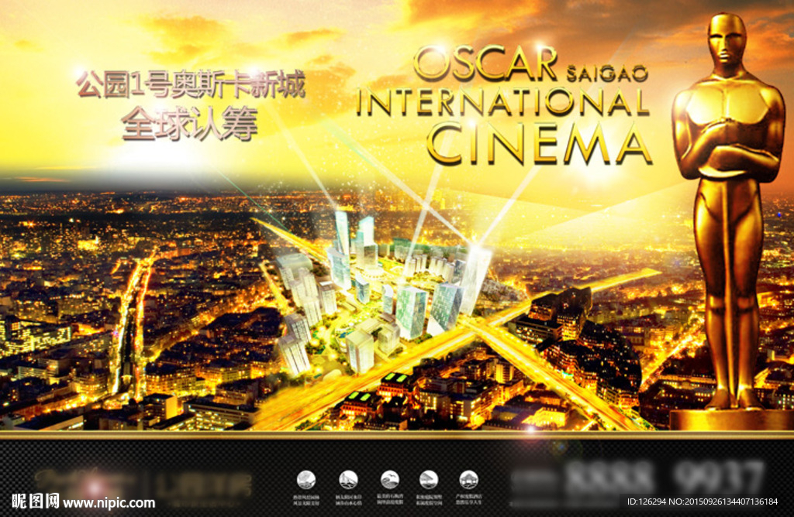Image resolution: width=794 pixels, height=517 pixels.
Task: Click the last round icon with pavilion shape
Action: (x=468, y=479)
